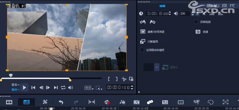Open the Record/Capture option icon

click(107, 102)
